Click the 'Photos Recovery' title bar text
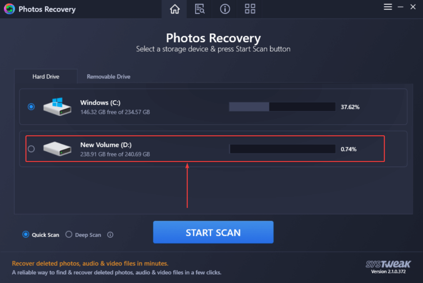The width and height of the screenshot is (423, 283). tap(47, 9)
